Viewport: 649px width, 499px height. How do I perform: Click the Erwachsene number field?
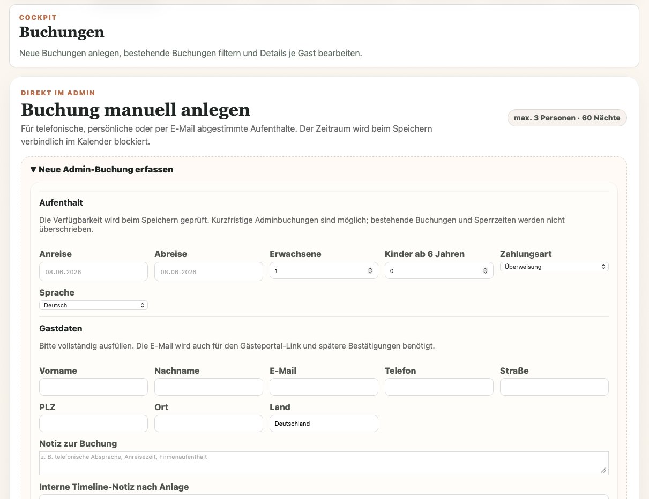tap(318, 271)
